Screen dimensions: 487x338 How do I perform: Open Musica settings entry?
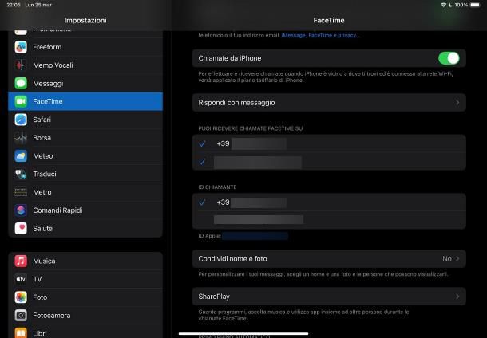[85, 261]
